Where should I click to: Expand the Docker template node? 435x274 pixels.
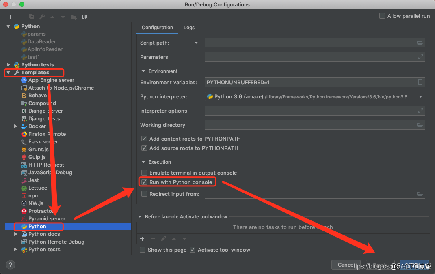pyautogui.click(x=16, y=126)
